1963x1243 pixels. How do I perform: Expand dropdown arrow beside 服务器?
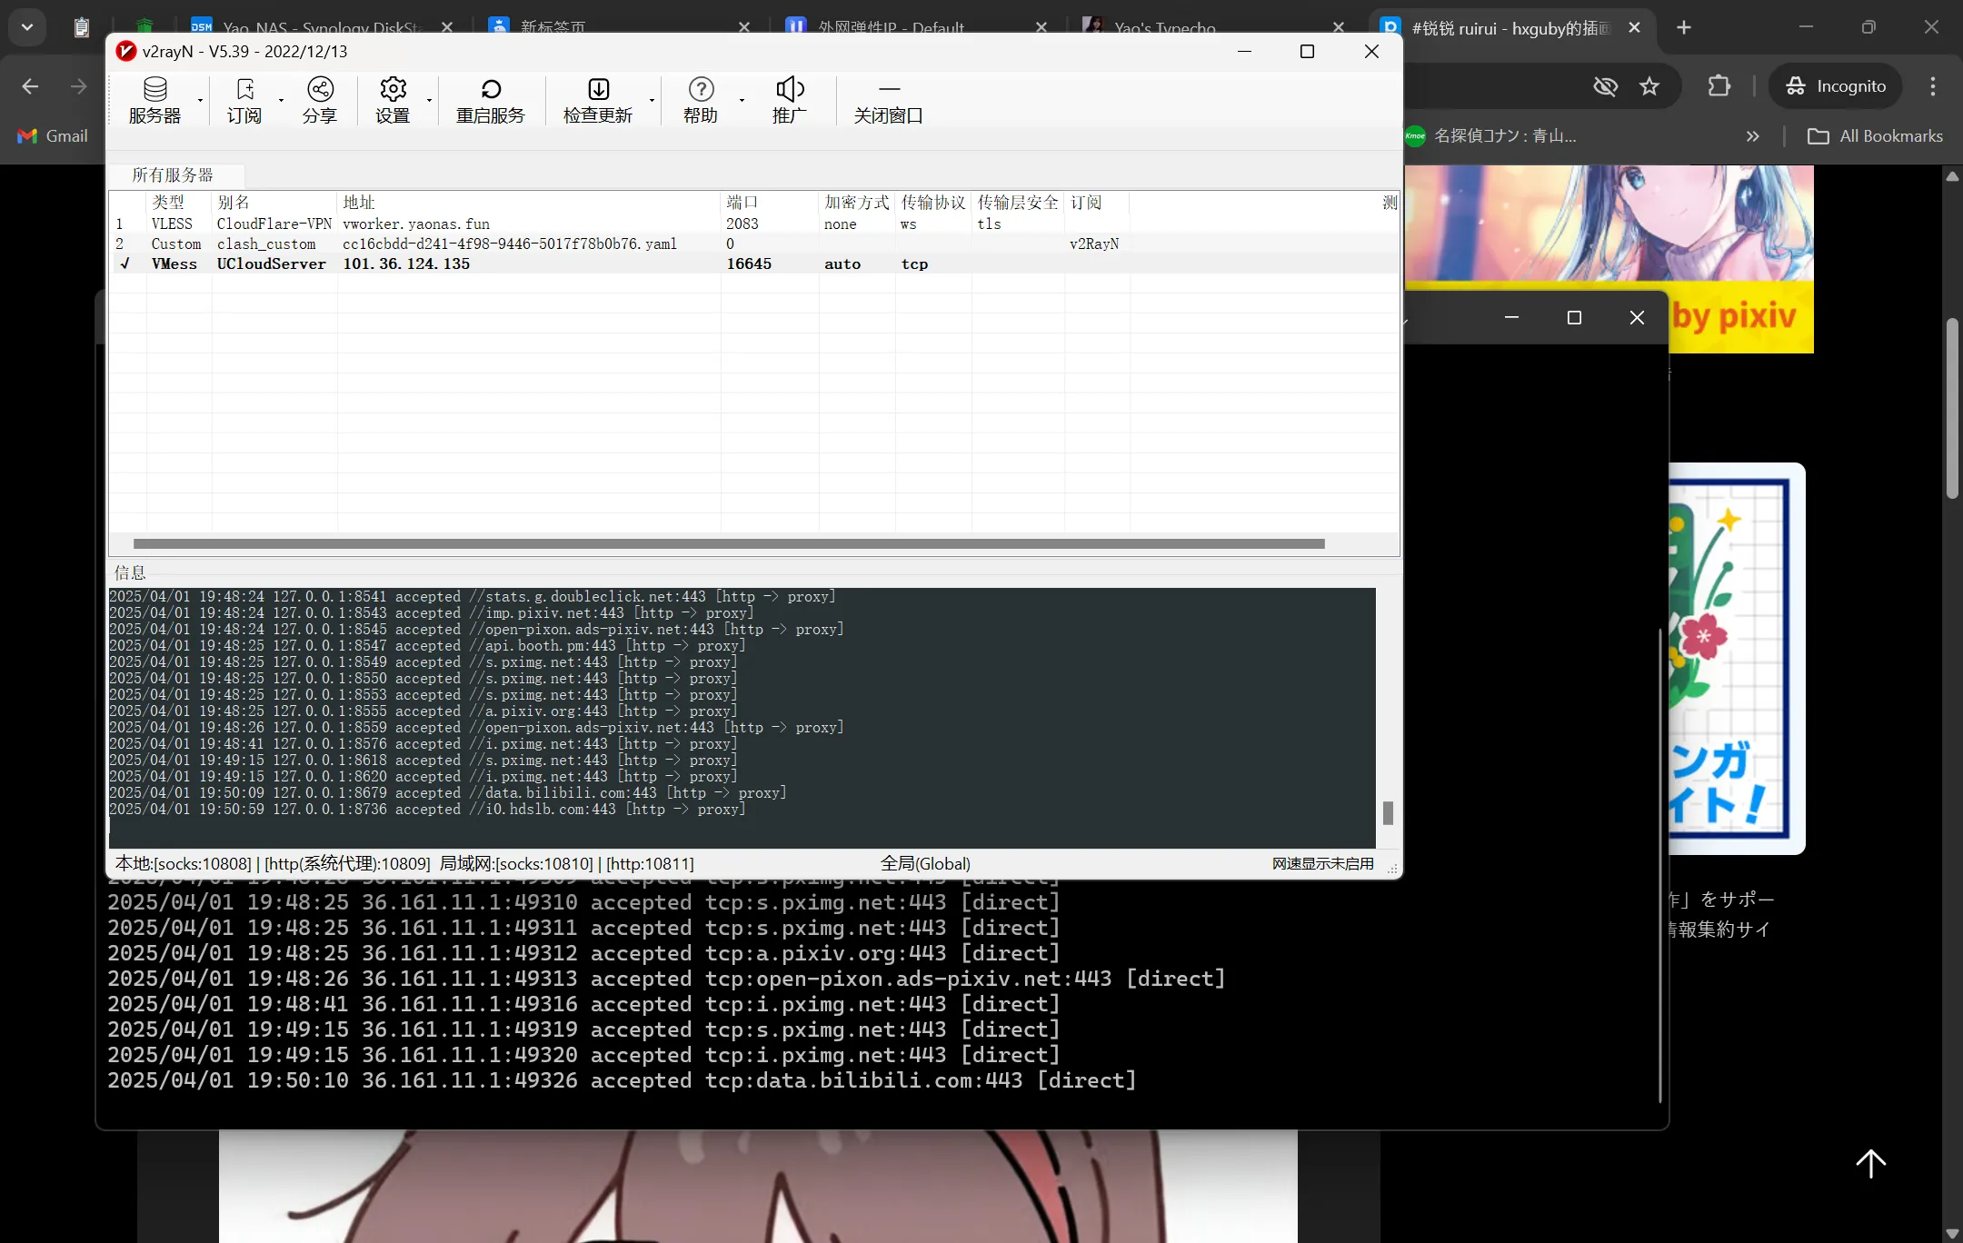200,100
